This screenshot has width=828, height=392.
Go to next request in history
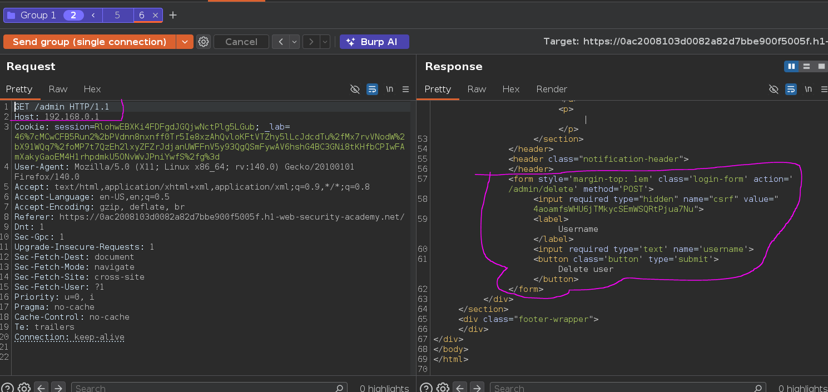(311, 42)
